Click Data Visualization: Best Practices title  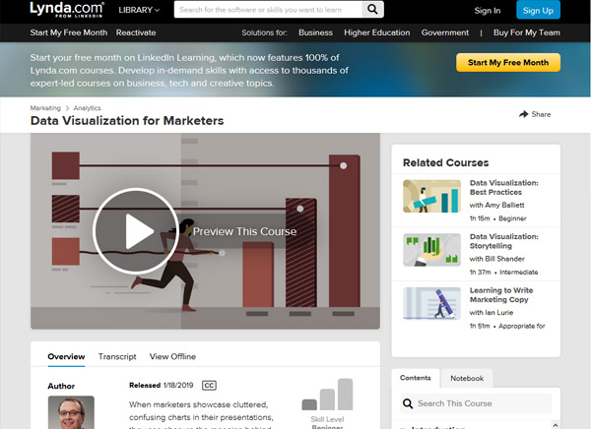[504, 188]
